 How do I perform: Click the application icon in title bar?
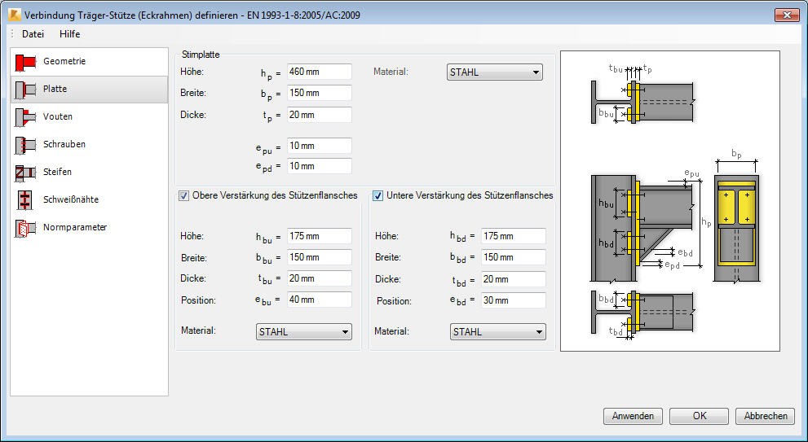pos(14,15)
